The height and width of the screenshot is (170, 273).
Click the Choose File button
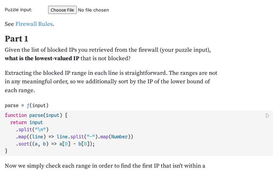tap(62, 10)
